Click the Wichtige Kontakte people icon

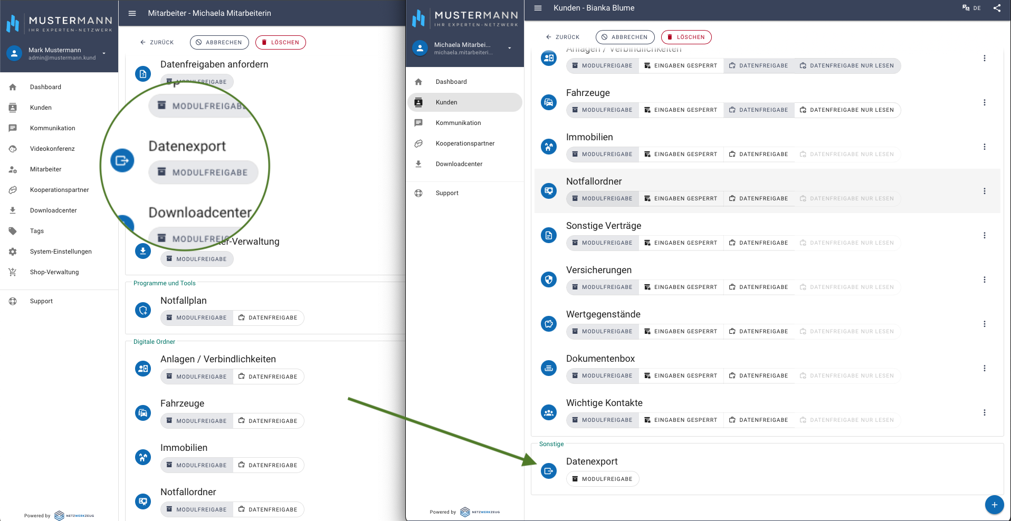point(549,412)
